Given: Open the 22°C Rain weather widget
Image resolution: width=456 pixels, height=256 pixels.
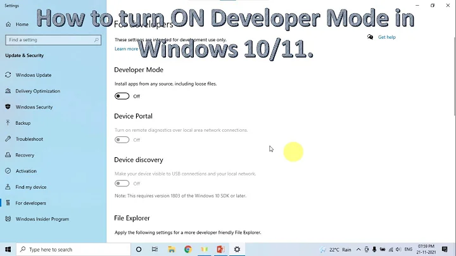Looking at the screenshot, I should point(336,250).
